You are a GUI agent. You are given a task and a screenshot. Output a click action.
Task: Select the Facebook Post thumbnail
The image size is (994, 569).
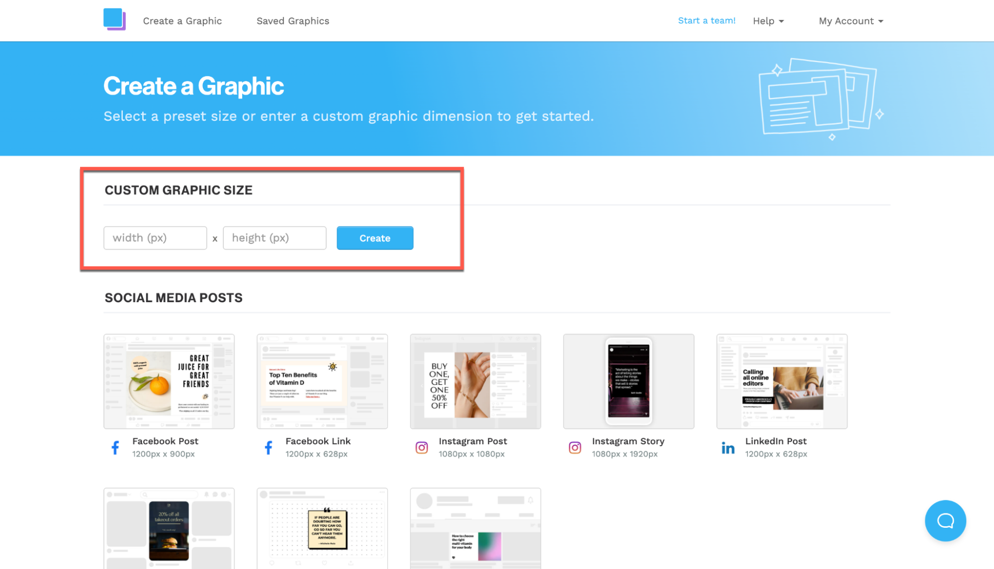169,381
